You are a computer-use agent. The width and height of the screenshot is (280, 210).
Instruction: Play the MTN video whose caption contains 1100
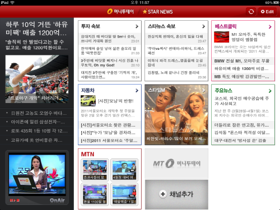[x=95, y=194]
